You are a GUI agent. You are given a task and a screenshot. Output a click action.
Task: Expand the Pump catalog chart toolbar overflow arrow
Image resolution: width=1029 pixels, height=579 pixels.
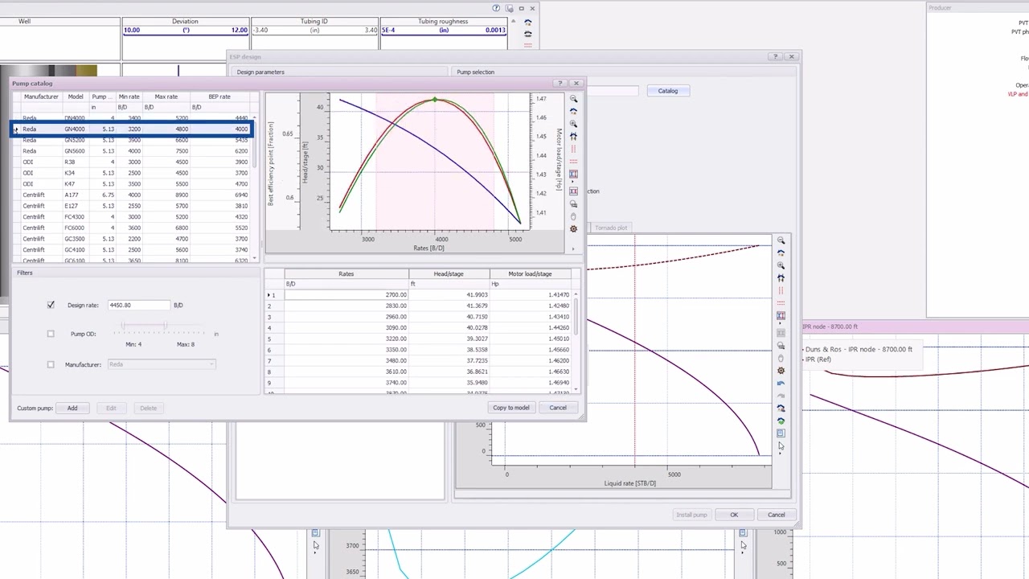[x=573, y=248]
